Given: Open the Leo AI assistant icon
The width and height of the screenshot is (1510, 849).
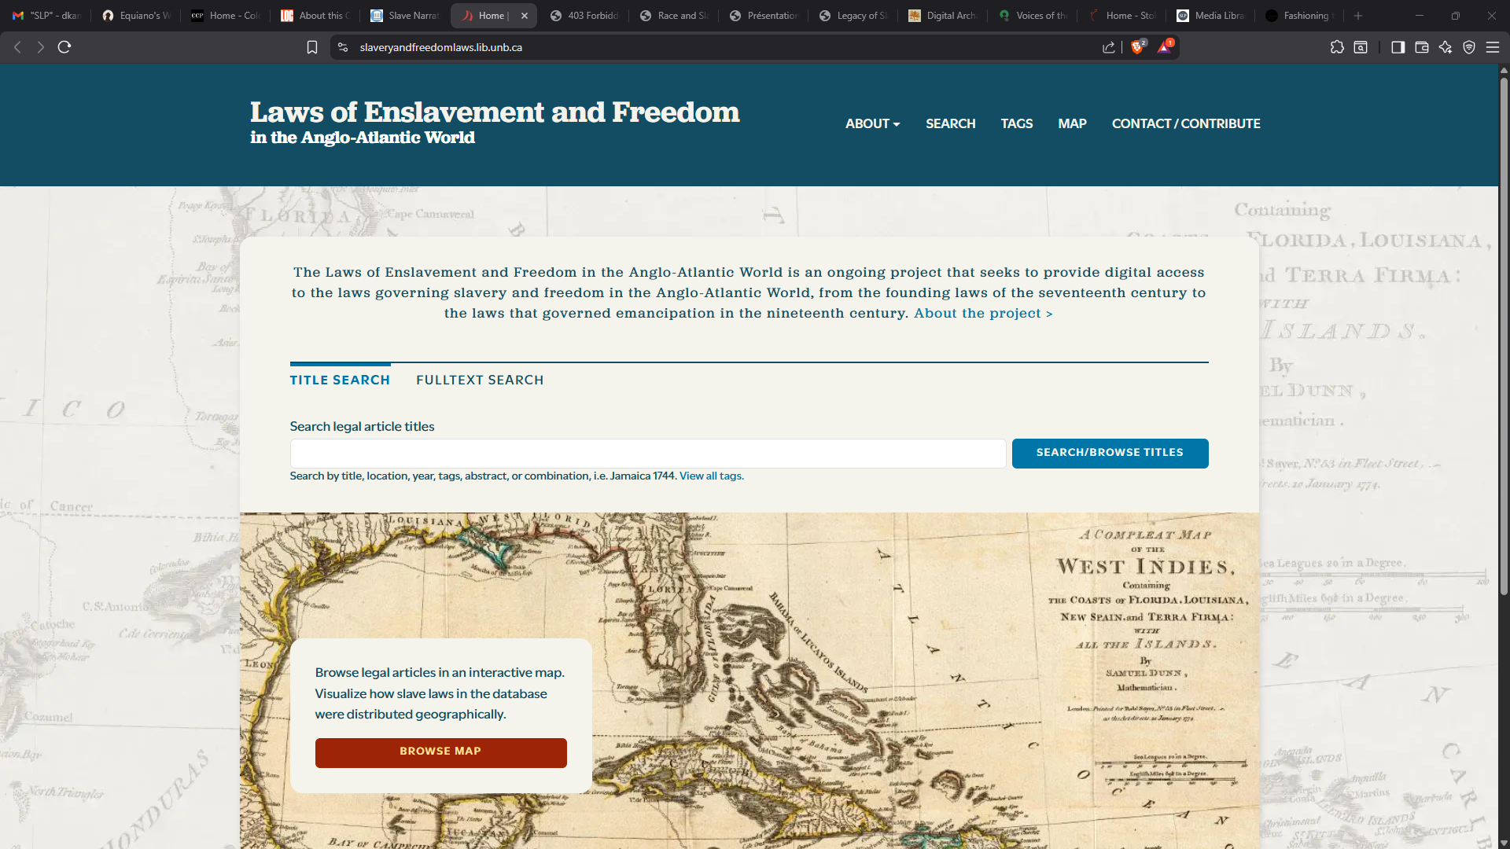Looking at the screenshot, I should [1446, 47].
